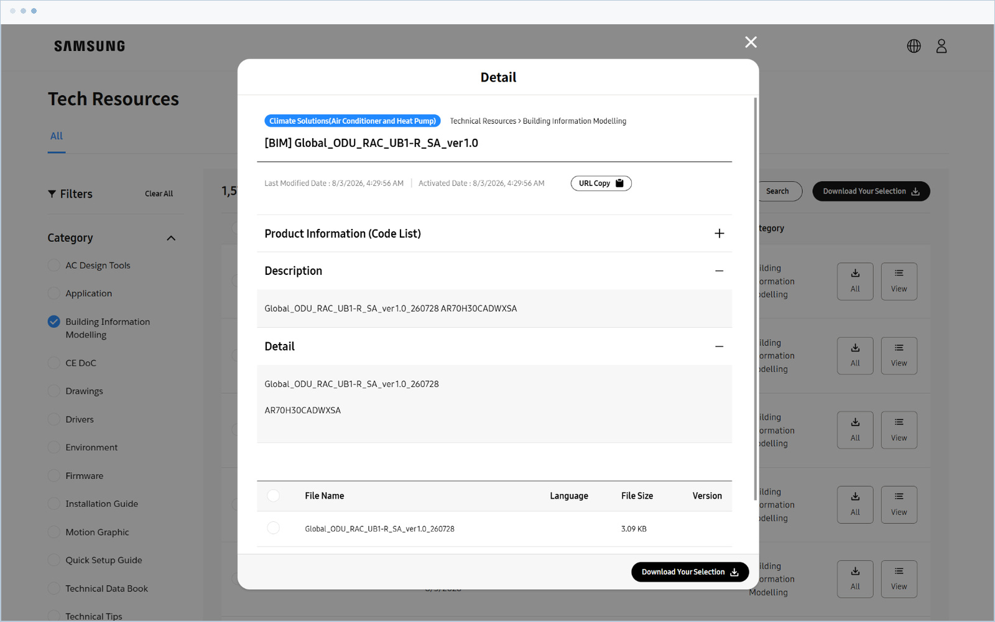Click the dialog vertical scrollbar
Viewport: 995px width, 622px height.
click(756, 299)
